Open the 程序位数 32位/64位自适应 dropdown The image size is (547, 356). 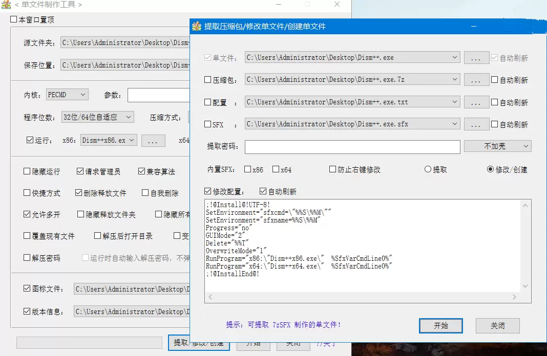click(97, 117)
